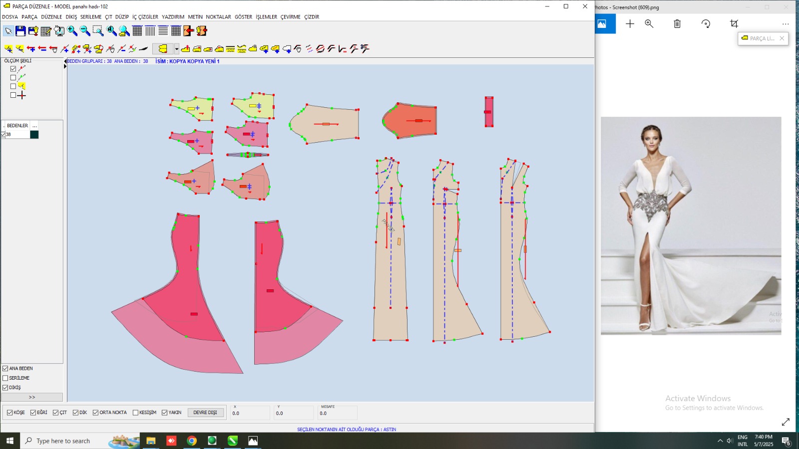Image resolution: width=799 pixels, height=449 pixels.
Task: Open the DİKİŞ menu
Action: point(71,17)
